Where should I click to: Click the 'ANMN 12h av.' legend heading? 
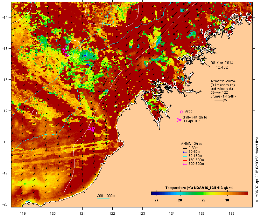(x=192, y=144)
